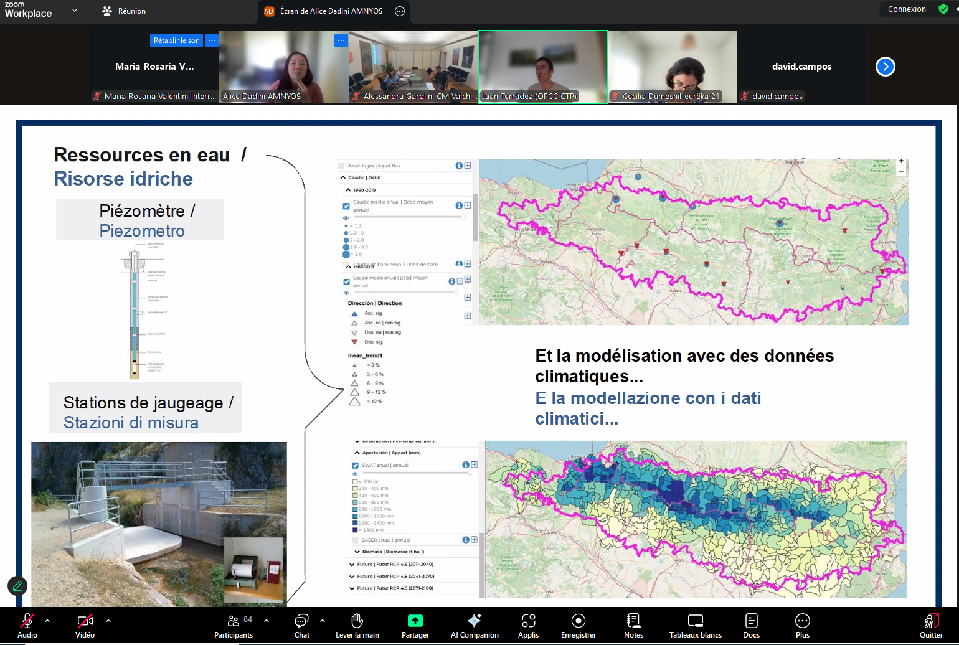The height and width of the screenshot is (645, 959).
Task: Open screen share options menu for Alice Dadini
Action: coord(400,11)
